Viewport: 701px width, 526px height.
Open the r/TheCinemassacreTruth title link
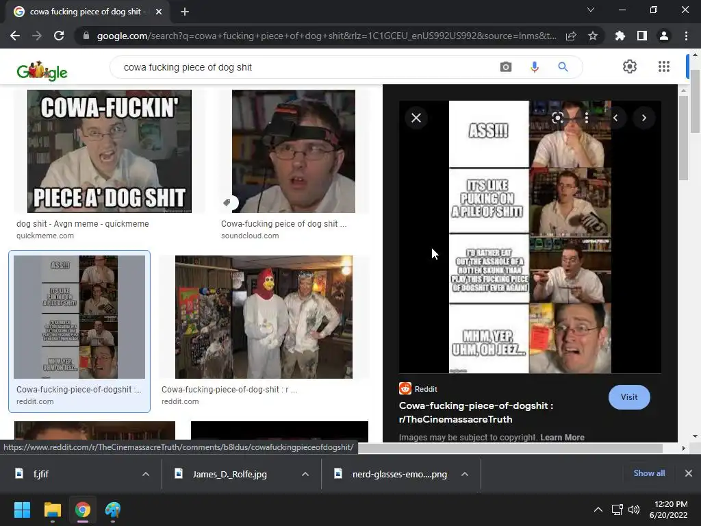coord(476,412)
